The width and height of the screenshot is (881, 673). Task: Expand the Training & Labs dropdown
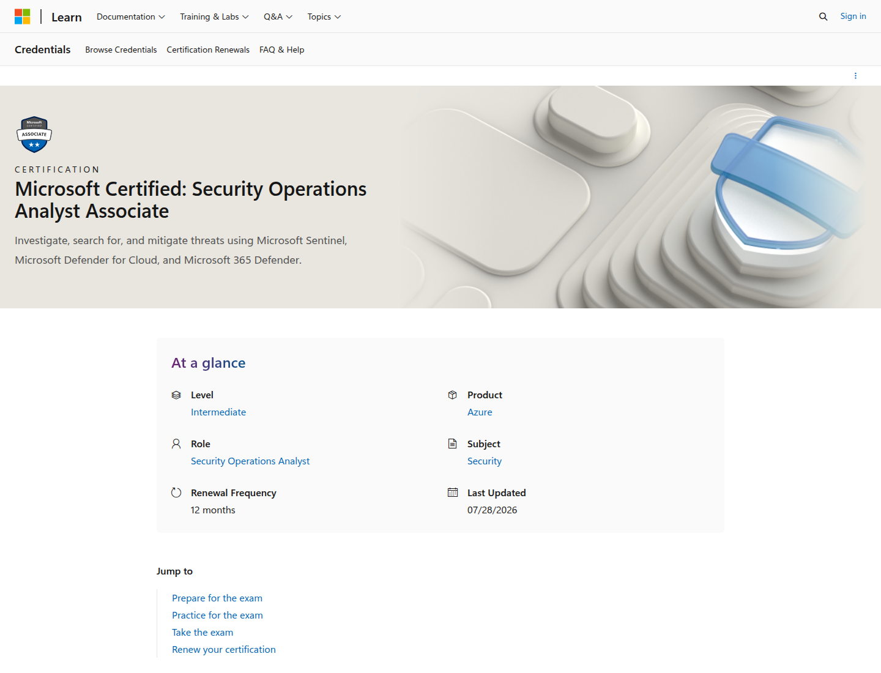(x=214, y=17)
